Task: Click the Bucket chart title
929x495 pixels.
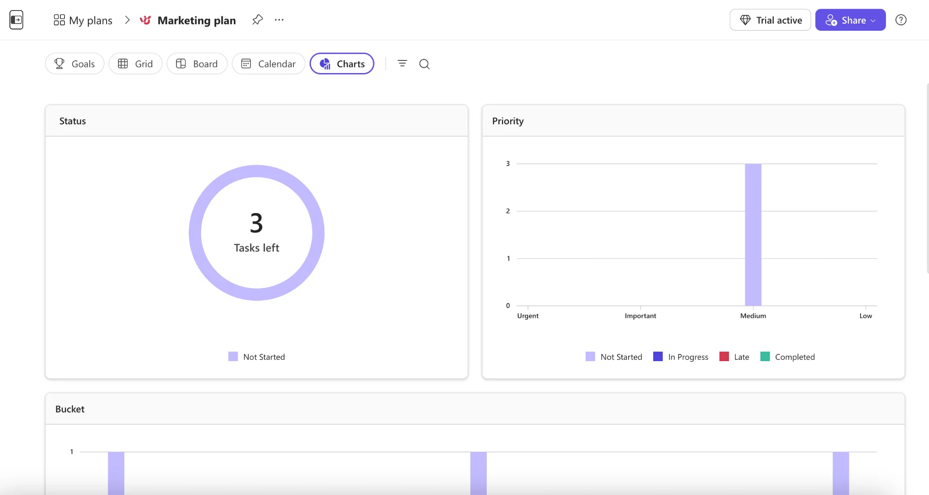Action: pos(70,409)
